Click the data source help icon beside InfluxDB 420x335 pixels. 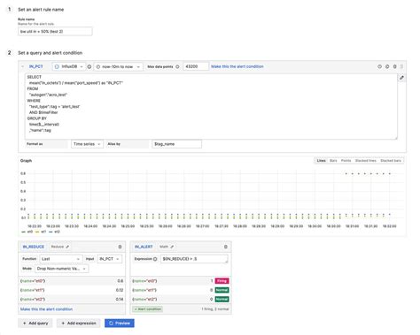89,66
